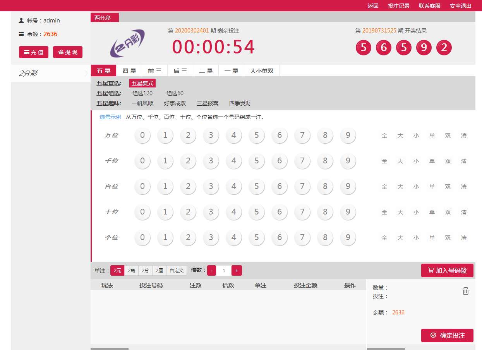
Task: Click 双 quick-select for 个位 row
Action: coord(448,238)
